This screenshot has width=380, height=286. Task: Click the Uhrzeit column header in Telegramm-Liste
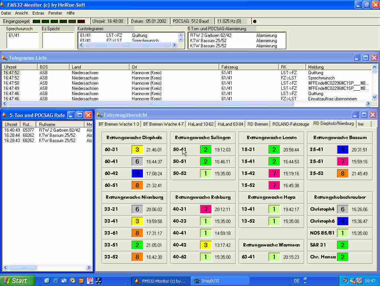pyautogui.click(x=19, y=67)
